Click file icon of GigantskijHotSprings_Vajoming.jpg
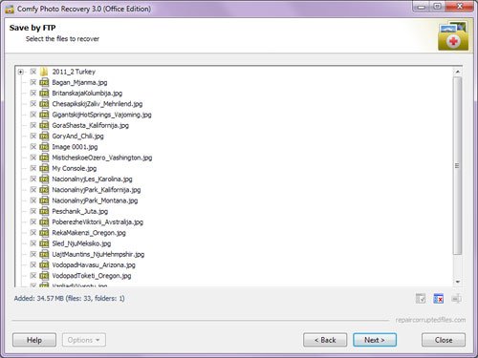This screenshot has width=478, height=358. [x=44, y=115]
